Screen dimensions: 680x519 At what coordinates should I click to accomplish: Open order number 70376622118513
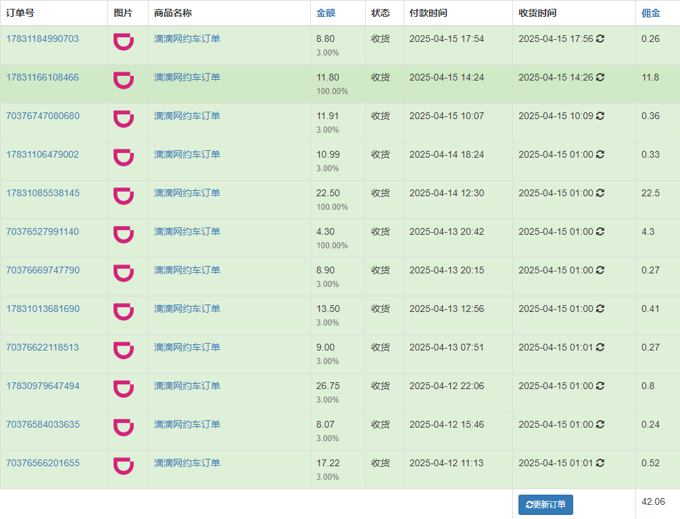click(43, 347)
